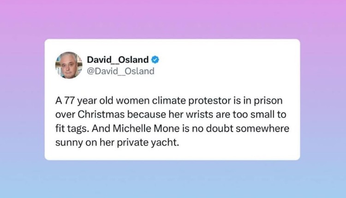
Task: Click the phrase "too small" in the tweet
Action: [x=253, y=114]
